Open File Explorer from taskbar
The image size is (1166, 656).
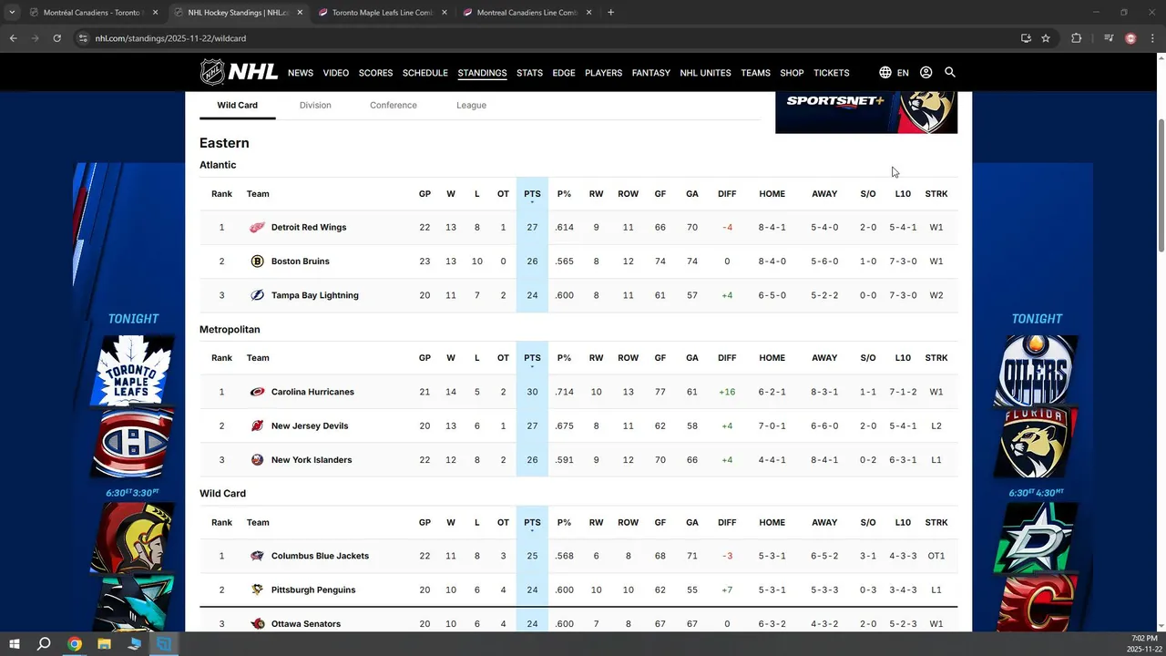104,644
